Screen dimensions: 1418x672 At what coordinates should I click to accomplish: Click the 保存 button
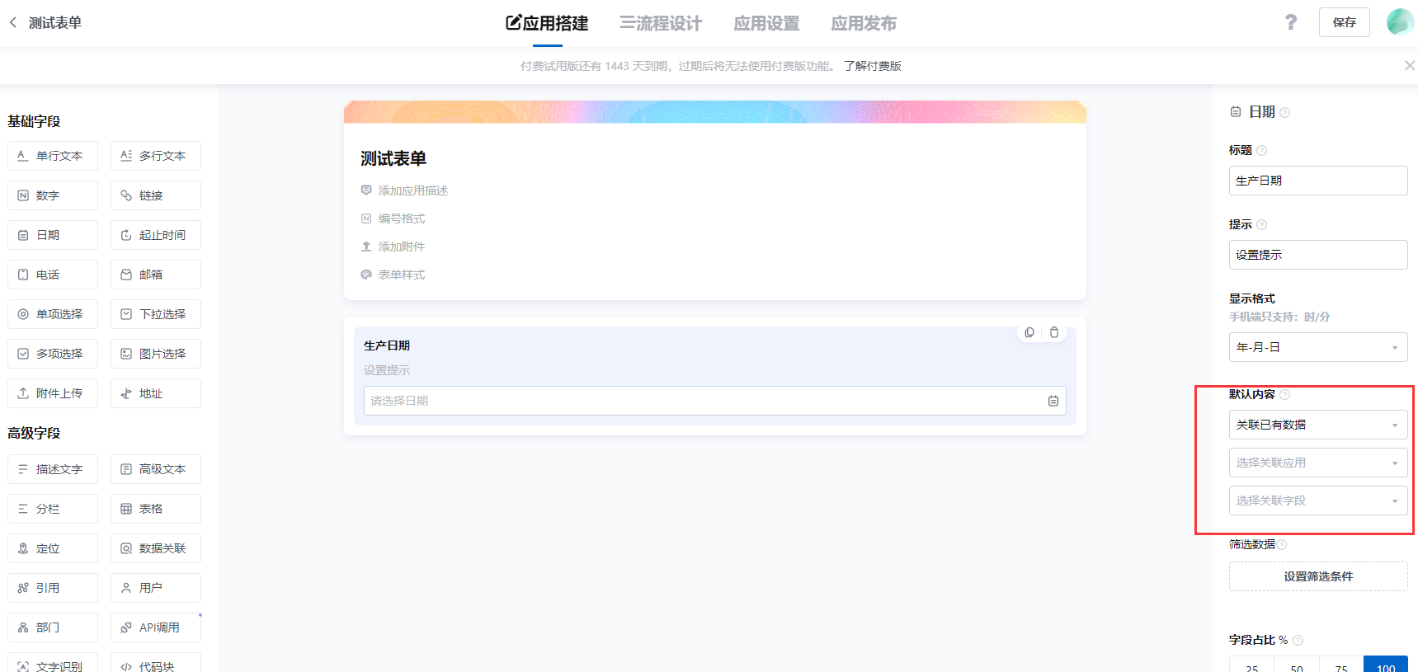point(1345,22)
